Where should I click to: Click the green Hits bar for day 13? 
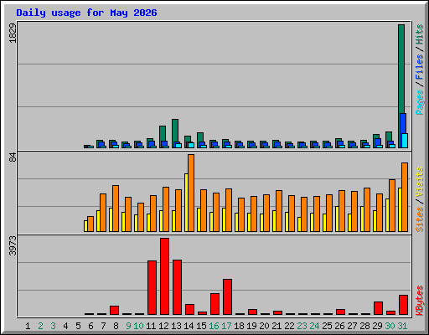click(175, 131)
